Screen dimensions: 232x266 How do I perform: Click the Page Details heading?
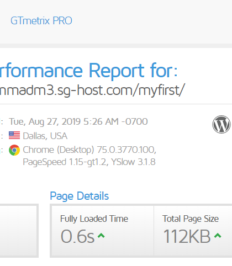point(80,196)
